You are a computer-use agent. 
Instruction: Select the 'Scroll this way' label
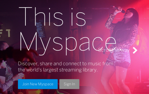coord(114,50)
